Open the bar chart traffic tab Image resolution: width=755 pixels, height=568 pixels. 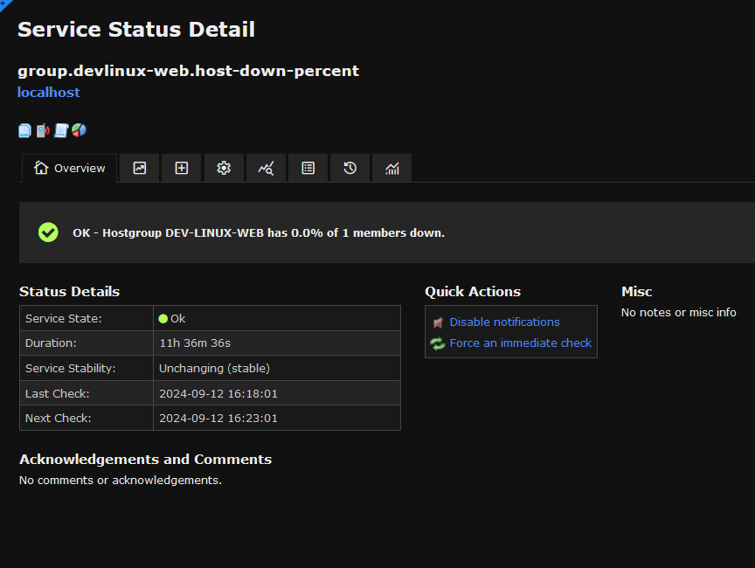392,168
